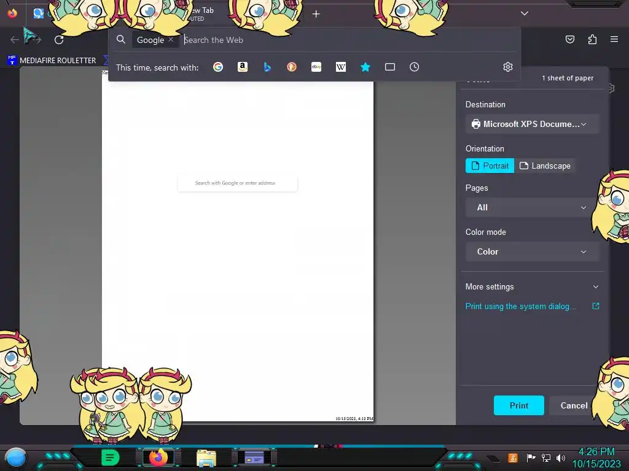Search open tabs using the tabs icon

390,67
